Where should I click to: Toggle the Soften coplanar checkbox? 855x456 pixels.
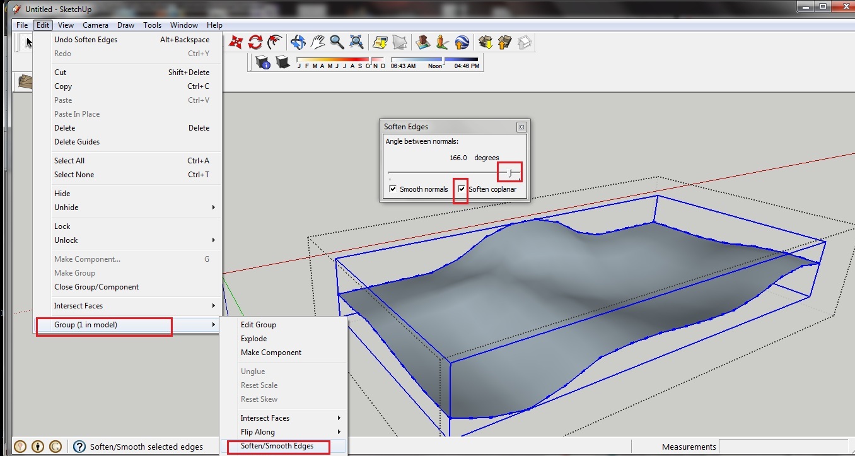click(462, 189)
